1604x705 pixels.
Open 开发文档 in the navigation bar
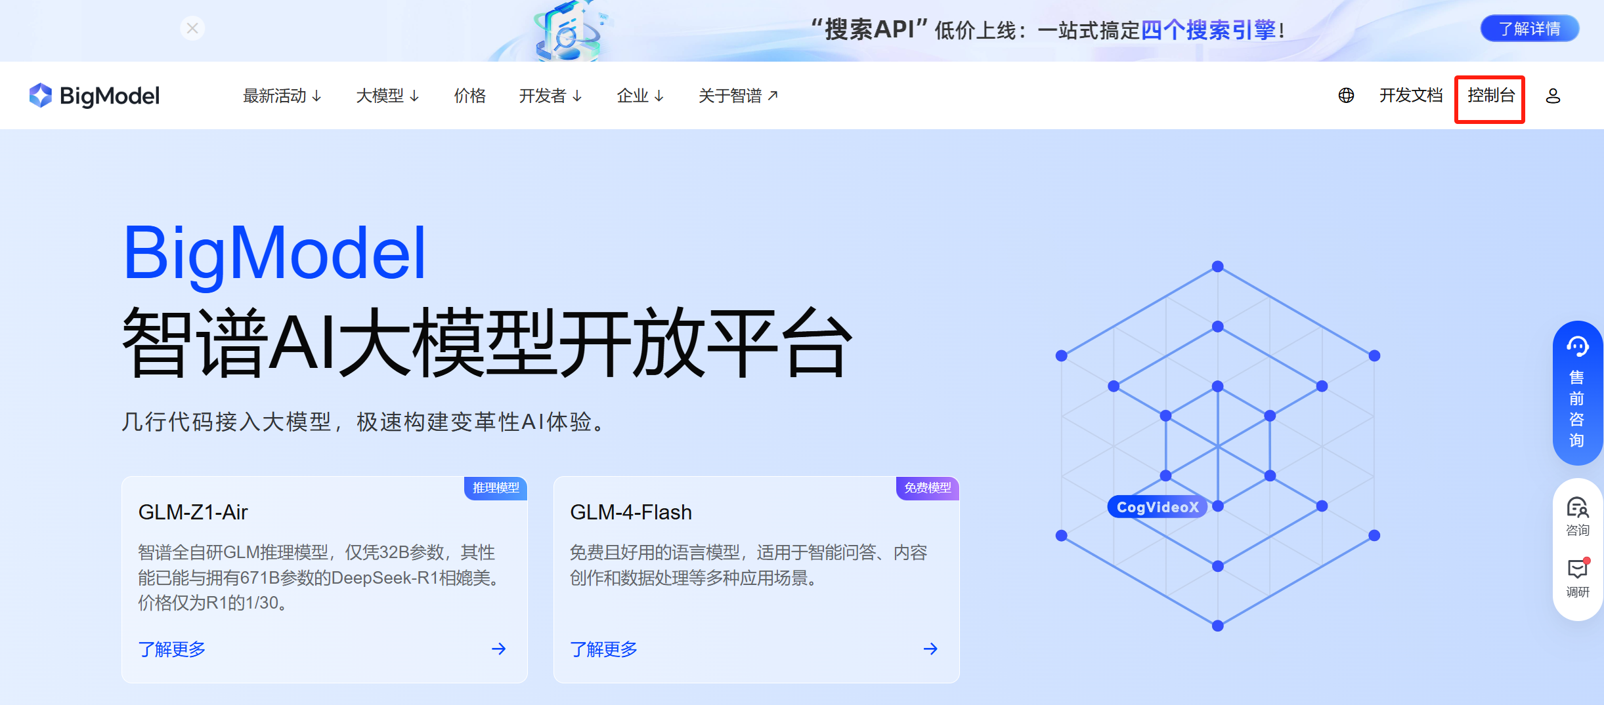pos(1411,96)
